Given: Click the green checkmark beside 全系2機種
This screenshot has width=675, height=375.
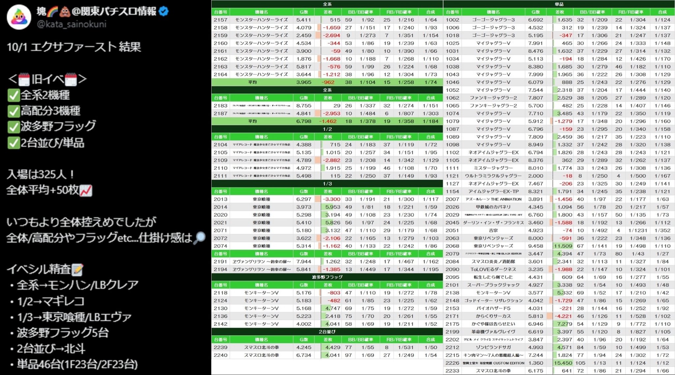Looking at the screenshot, I should click(14, 96).
